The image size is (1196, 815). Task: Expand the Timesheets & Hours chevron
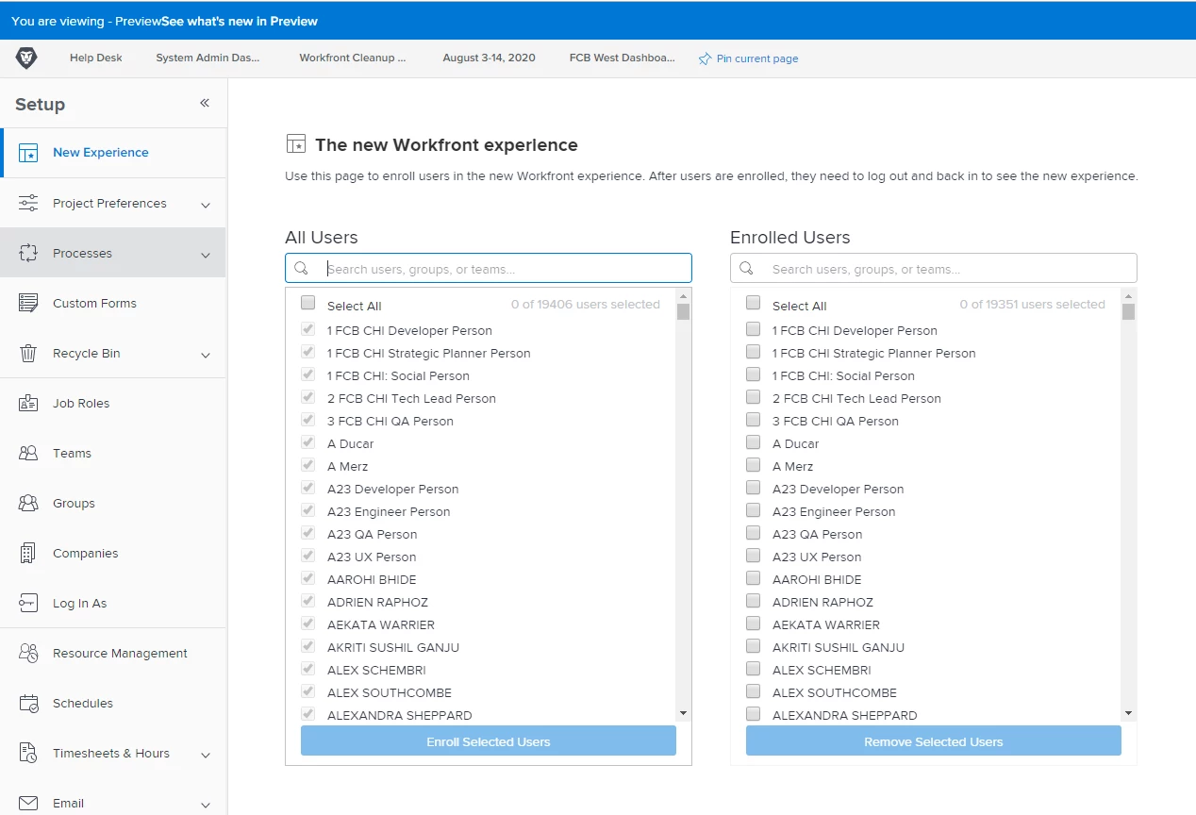coord(206,755)
